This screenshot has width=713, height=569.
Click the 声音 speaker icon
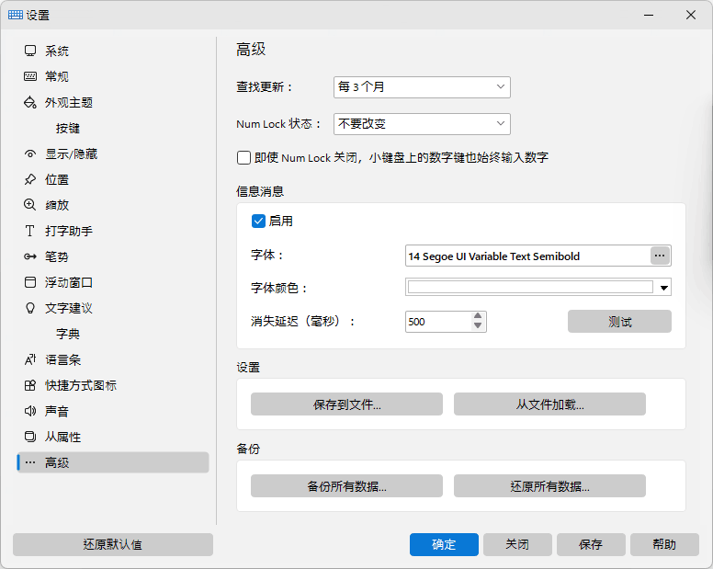pyautogui.click(x=30, y=411)
